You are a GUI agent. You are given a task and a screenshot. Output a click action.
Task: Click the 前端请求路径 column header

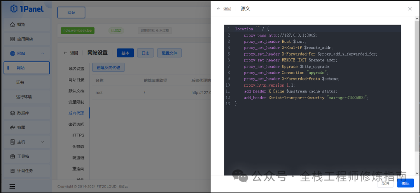tap(155, 80)
